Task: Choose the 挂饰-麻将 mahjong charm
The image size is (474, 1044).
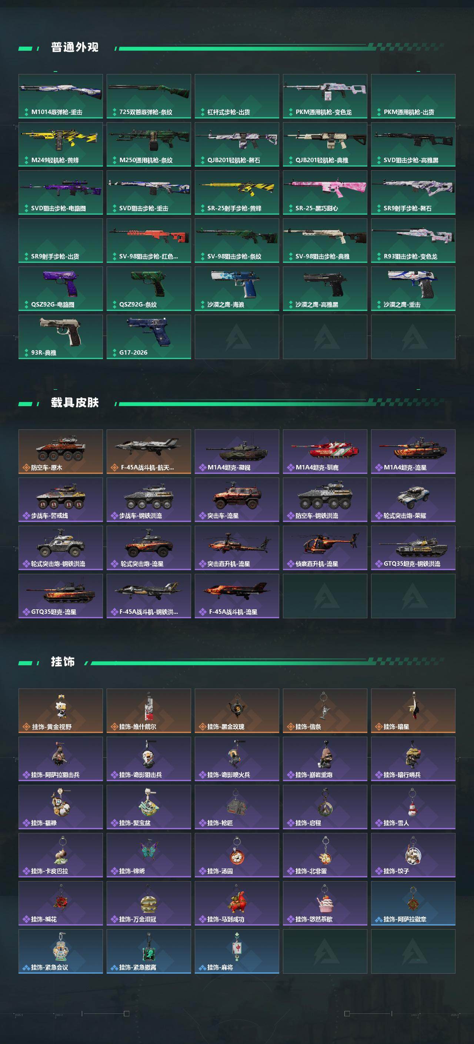Action: pos(237,951)
